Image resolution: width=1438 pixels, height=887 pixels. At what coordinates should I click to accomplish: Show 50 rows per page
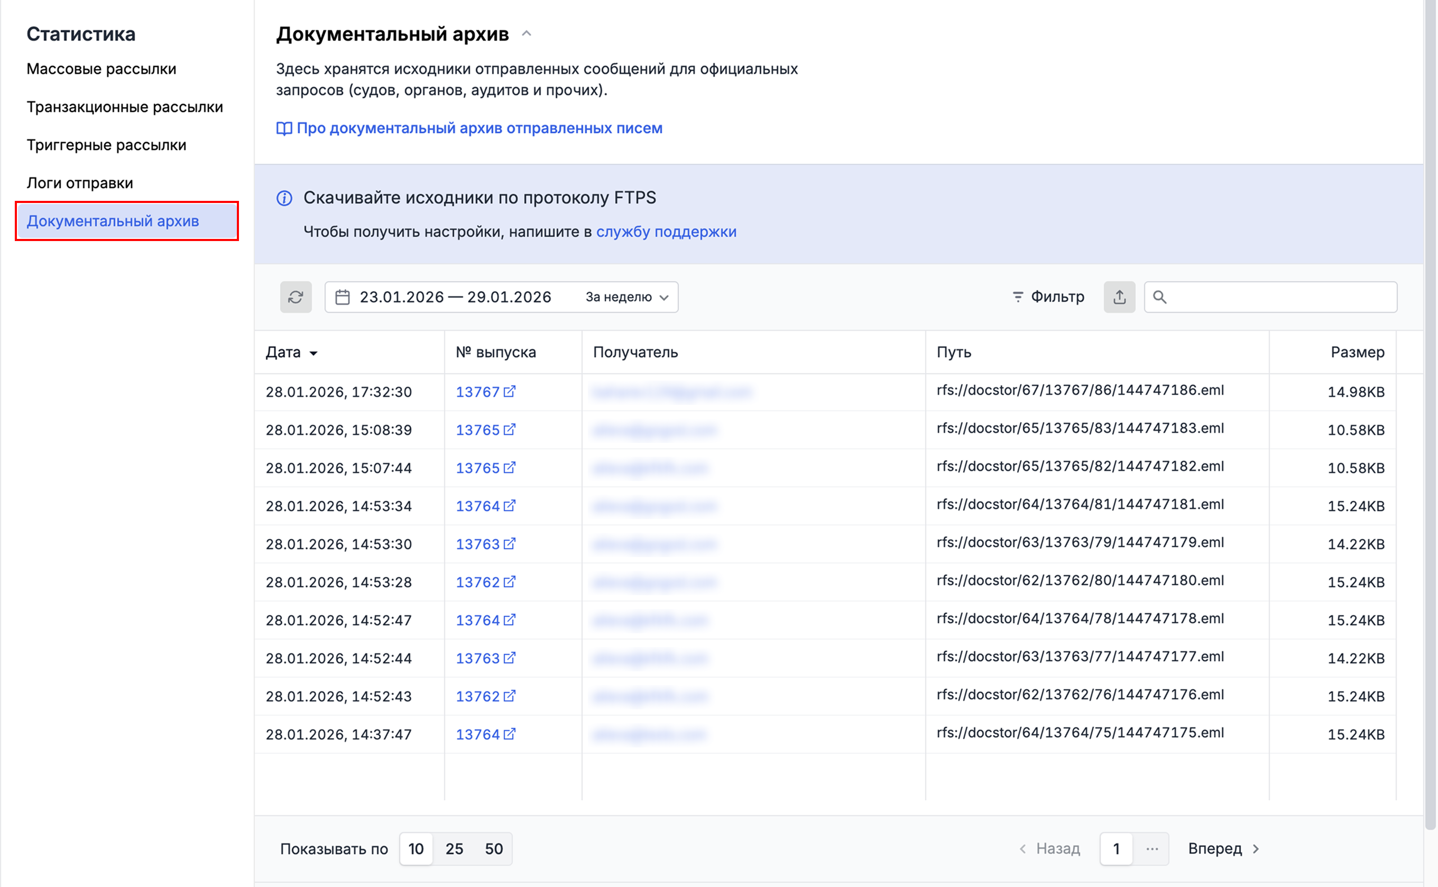click(493, 848)
